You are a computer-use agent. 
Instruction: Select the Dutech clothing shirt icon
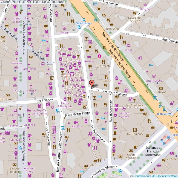(x=47, y=31)
